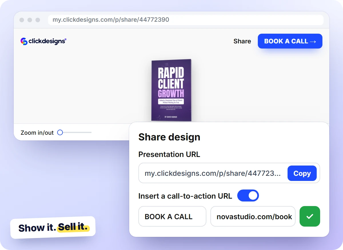Confirm with the green checkmark button
The height and width of the screenshot is (250, 343).
[310, 216]
